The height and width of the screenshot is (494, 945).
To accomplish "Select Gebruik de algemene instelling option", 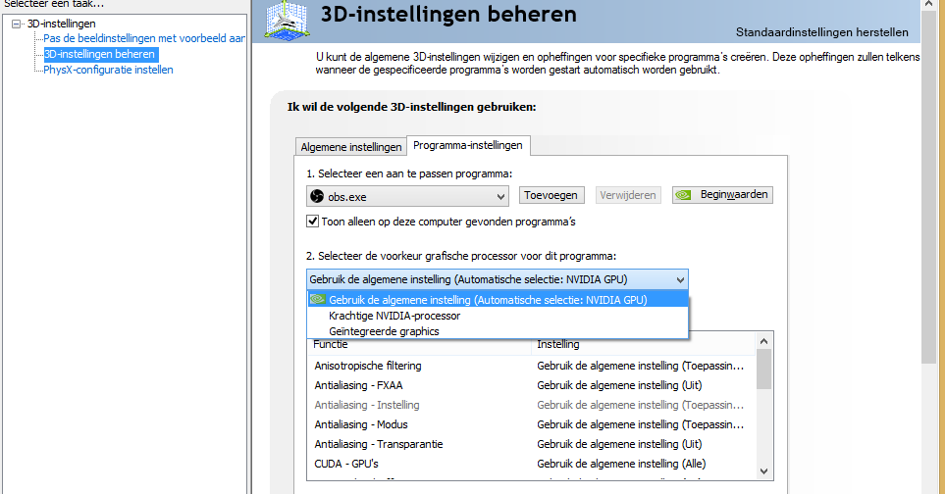I will (498, 300).
